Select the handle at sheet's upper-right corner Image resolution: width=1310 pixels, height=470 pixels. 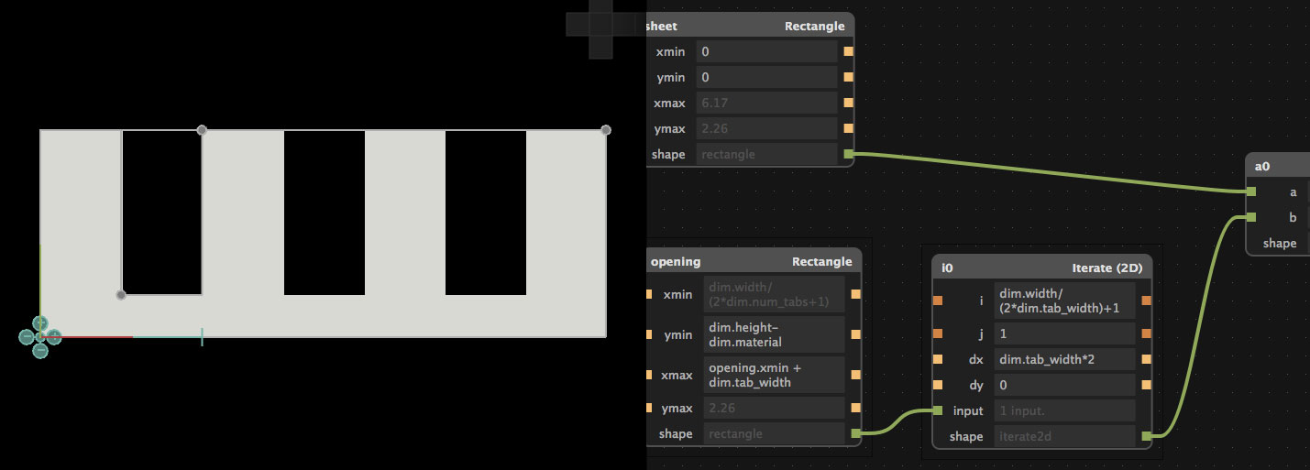click(x=606, y=130)
